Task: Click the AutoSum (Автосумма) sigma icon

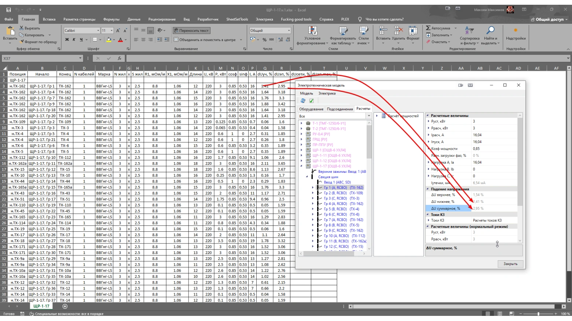Action: pos(428,28)
